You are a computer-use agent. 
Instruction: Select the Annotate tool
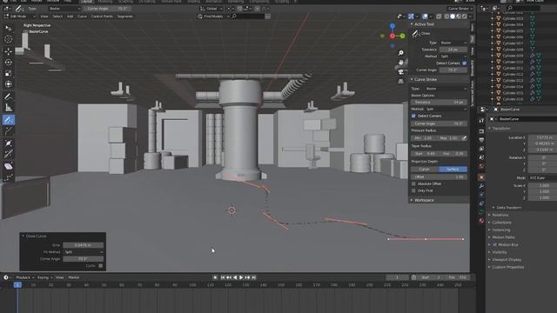8,97
